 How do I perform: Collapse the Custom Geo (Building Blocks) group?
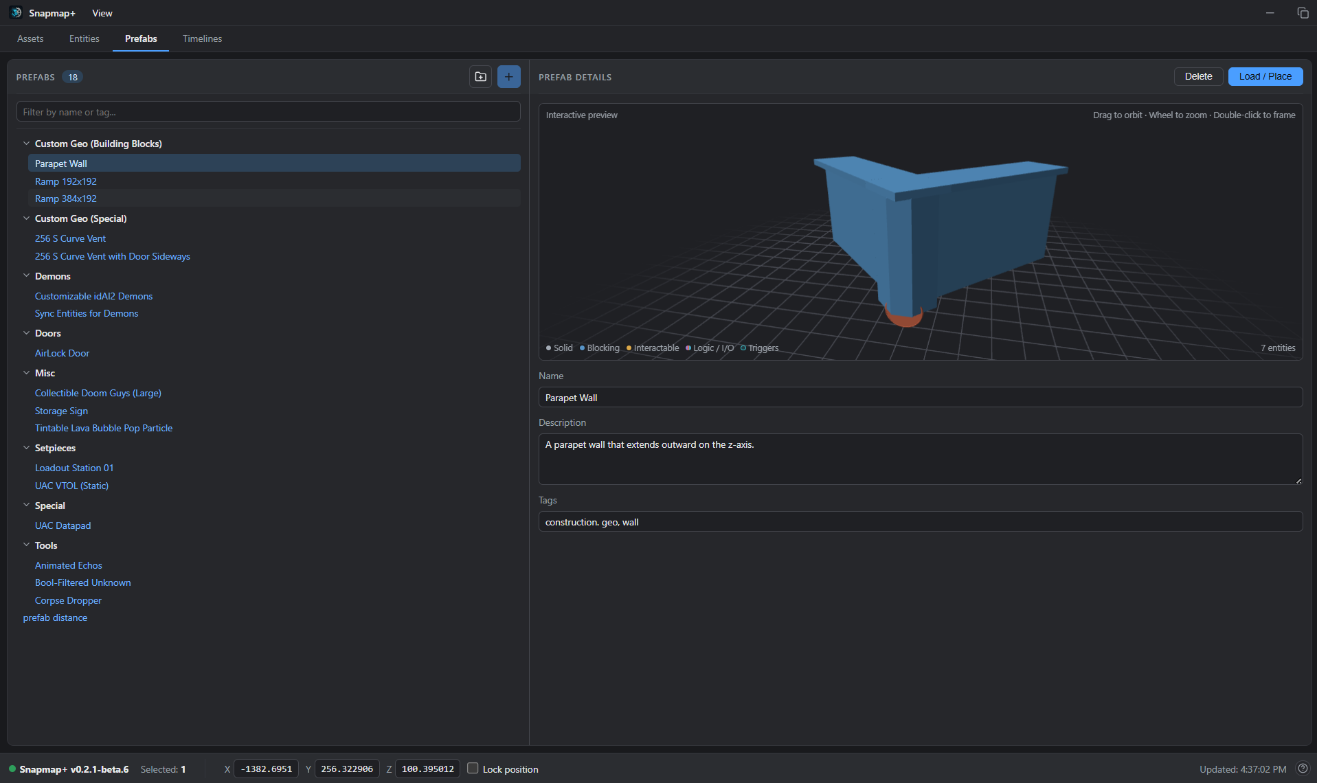[x=26, y=144]
